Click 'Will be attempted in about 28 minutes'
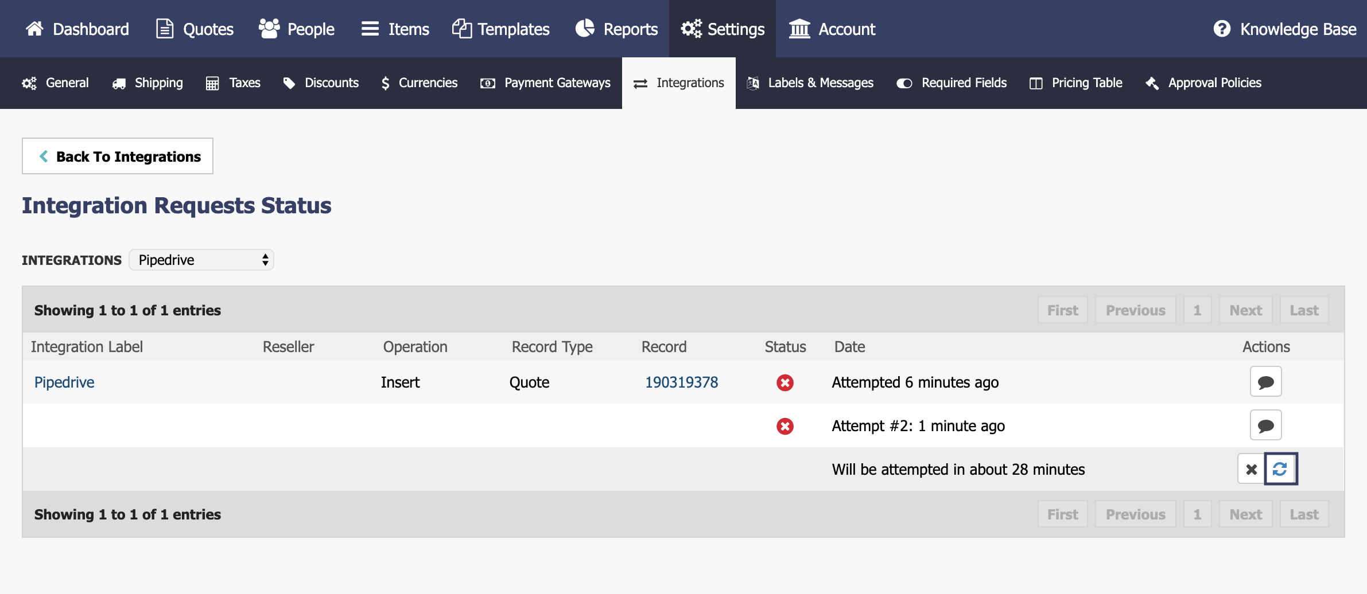1367x594 pixels. click(958, 470)
